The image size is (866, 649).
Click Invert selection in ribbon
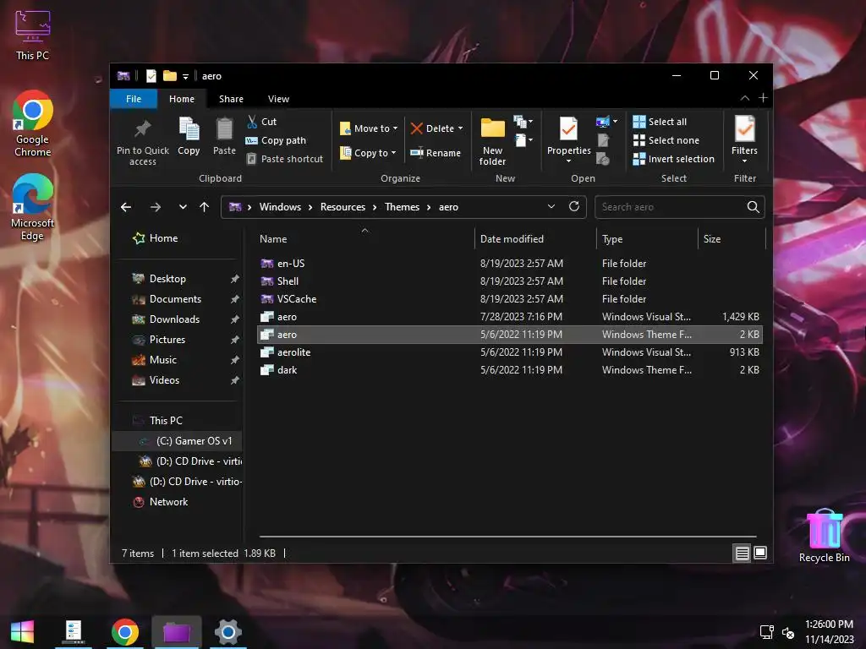(674, 159)
